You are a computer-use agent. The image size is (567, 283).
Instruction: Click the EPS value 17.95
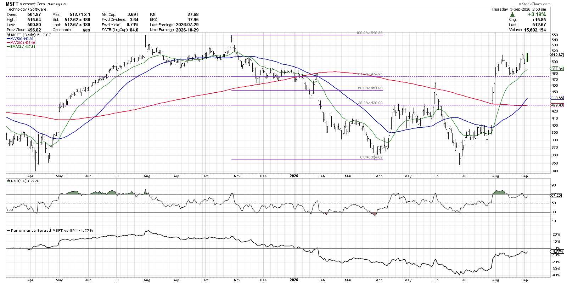pyautogui.click(x=193, y=20)
